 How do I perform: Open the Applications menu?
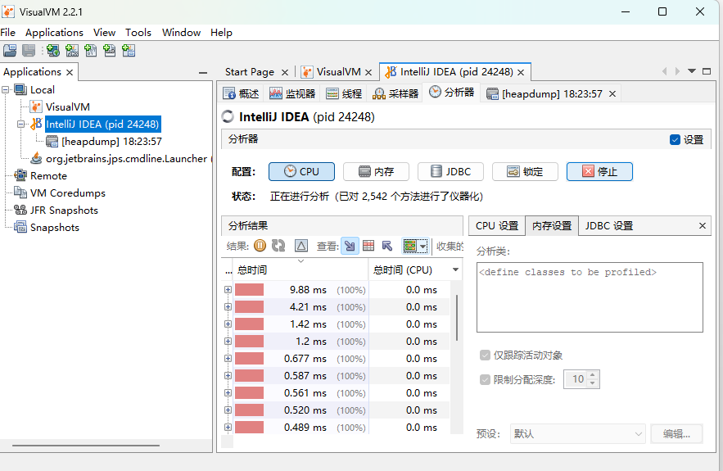pyautogui.click(x=54, y=32)
